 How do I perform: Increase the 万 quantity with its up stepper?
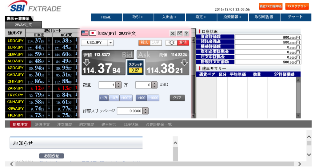pyautogui.click(x=118, y=83)
